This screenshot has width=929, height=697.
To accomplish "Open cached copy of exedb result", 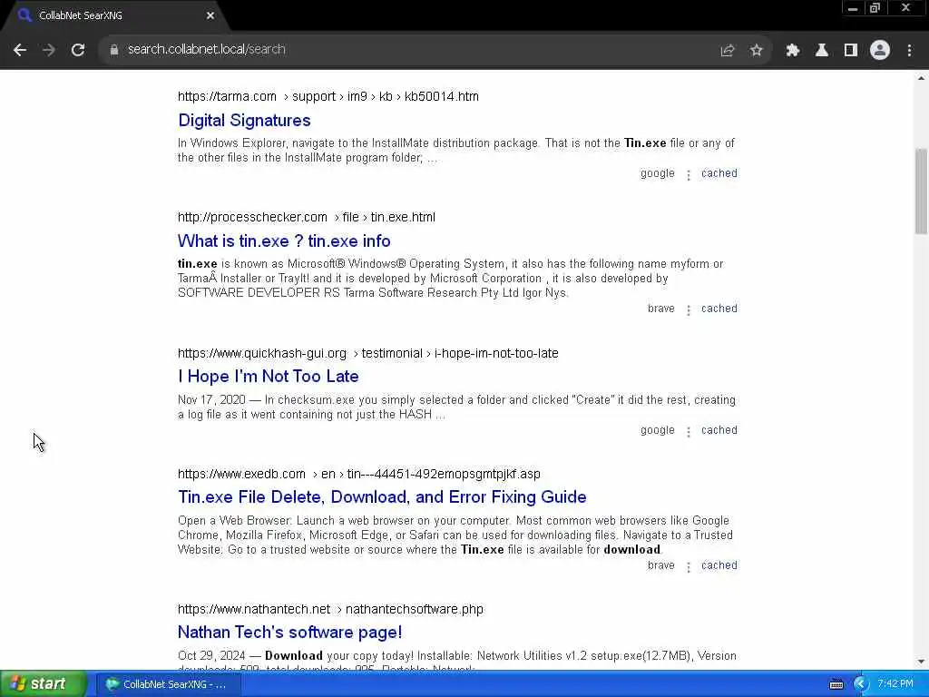I will pos(719,565).
